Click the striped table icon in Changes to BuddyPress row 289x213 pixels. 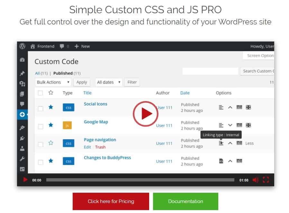pyautogui.click(x=239, y=161)
